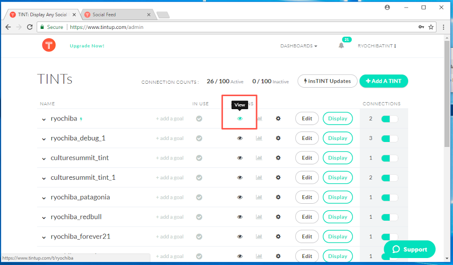The image size is (453, 265).
Task: Close the Social Feed browser tab
Action: 149,14
